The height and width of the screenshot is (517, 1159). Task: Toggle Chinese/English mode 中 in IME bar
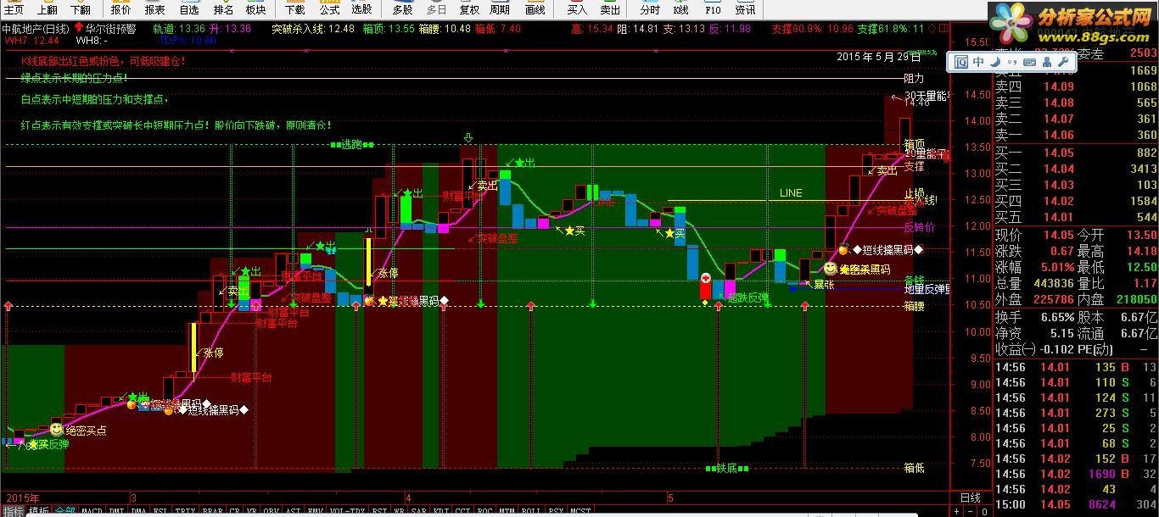pos(978,62)
